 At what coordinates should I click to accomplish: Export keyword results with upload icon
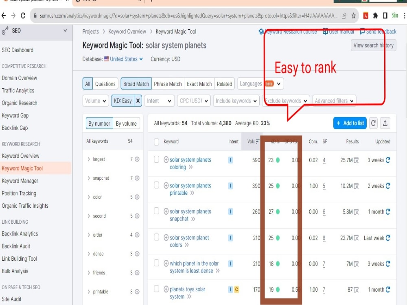click(385, 123)
